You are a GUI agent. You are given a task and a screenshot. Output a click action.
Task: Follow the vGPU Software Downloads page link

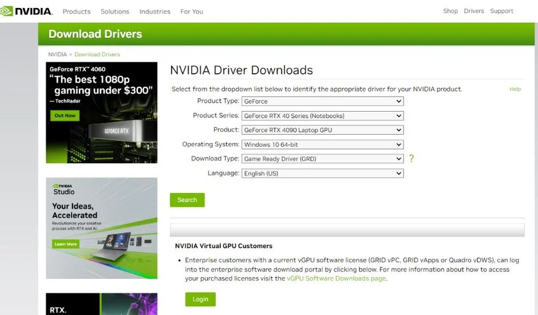pos(337,278)
